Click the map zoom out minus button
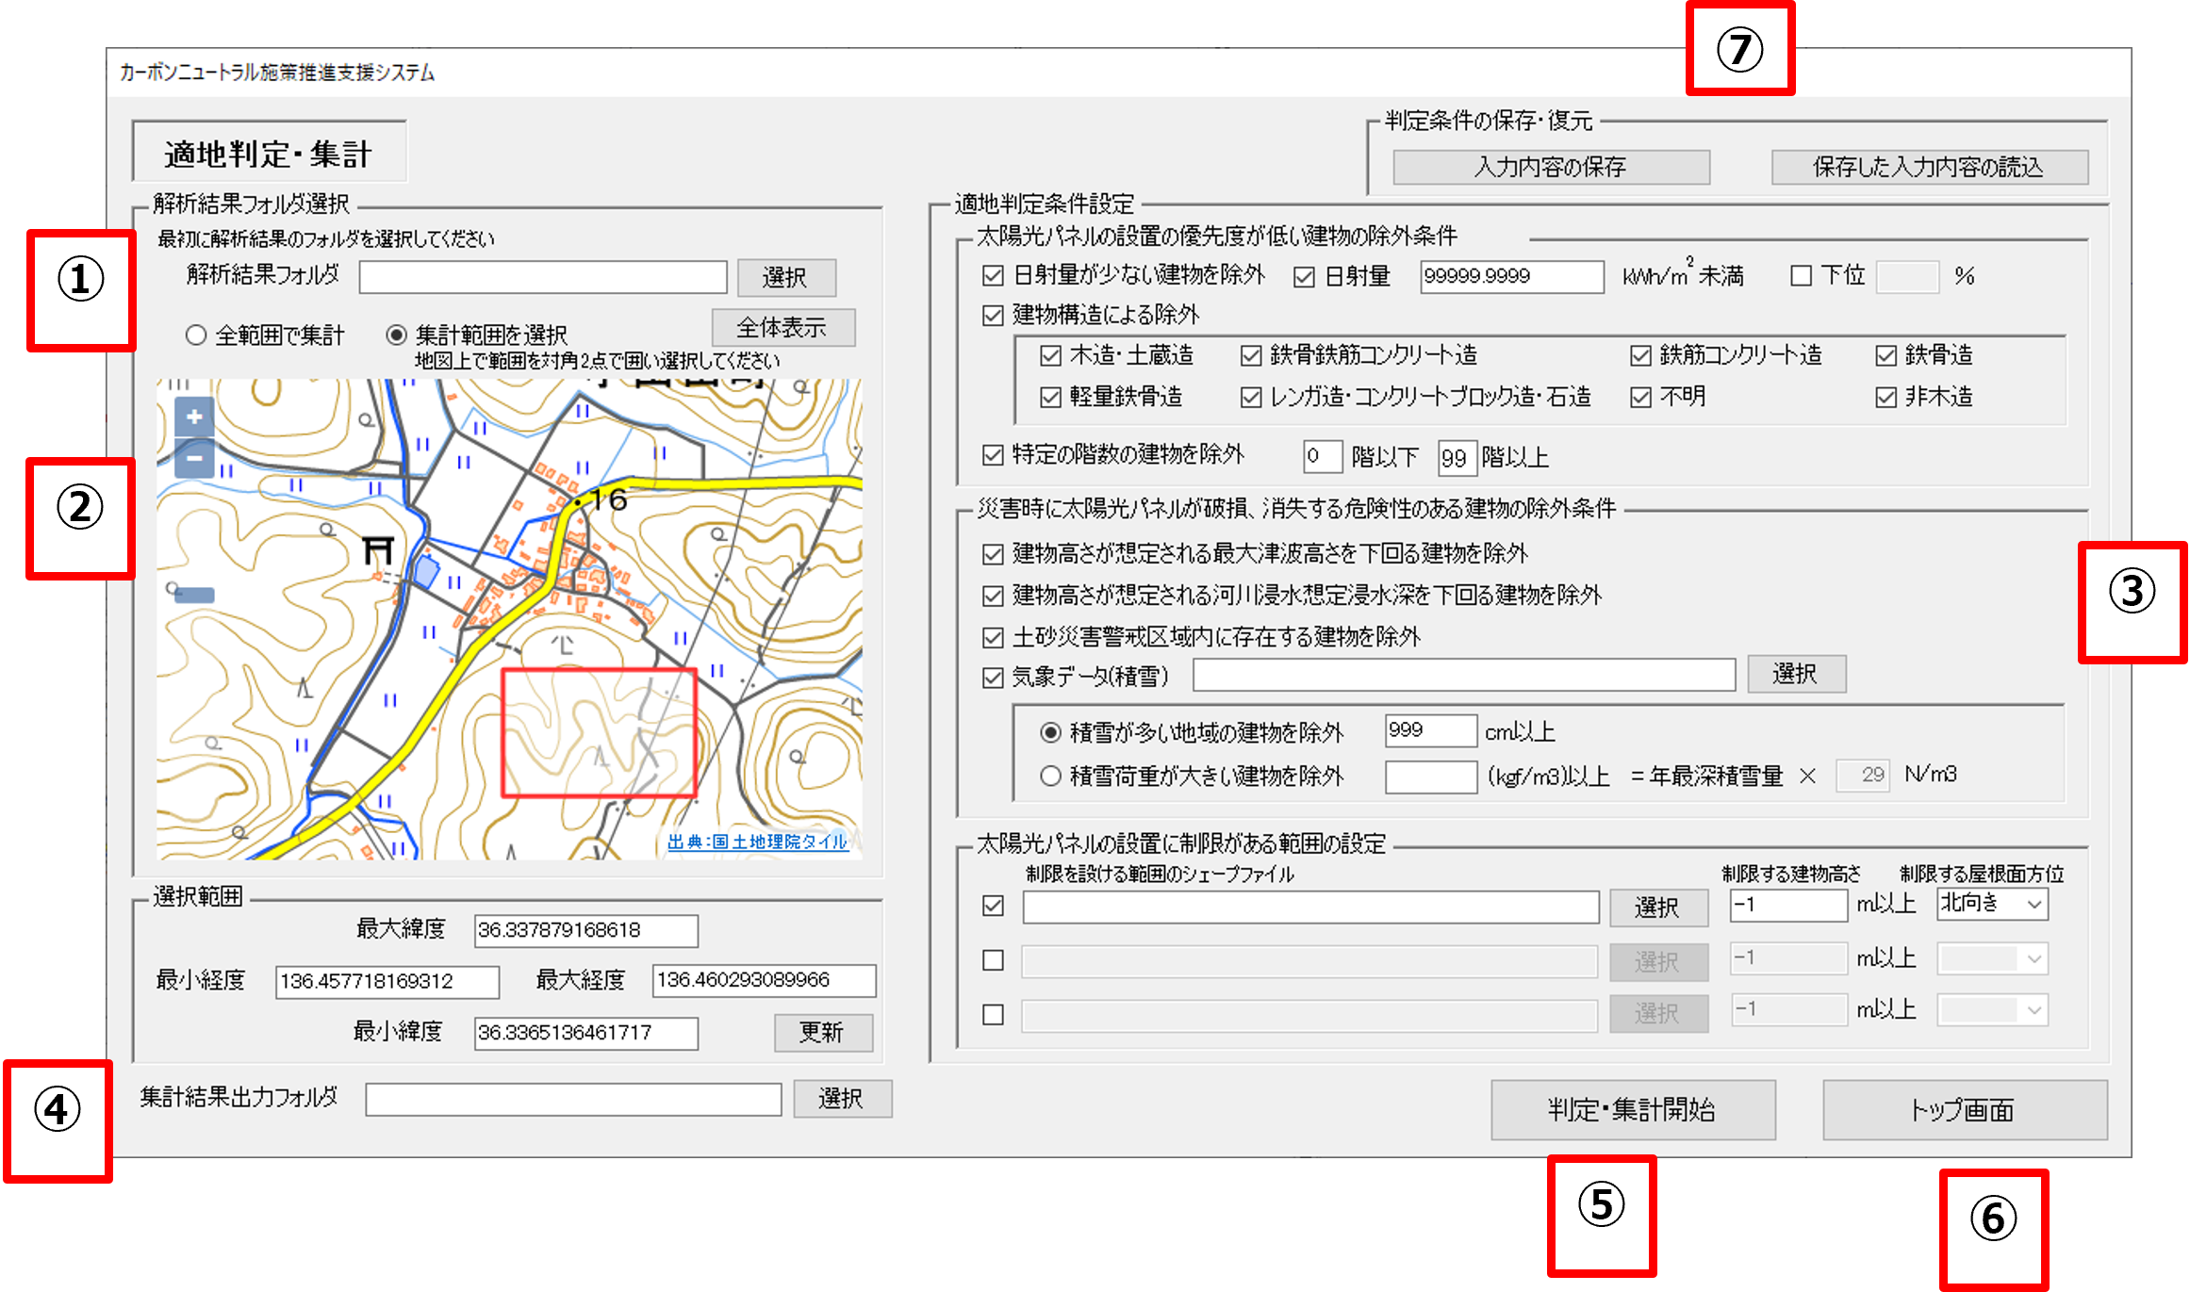Viewport: 2190px width, 1292px height. click(194, 458)
